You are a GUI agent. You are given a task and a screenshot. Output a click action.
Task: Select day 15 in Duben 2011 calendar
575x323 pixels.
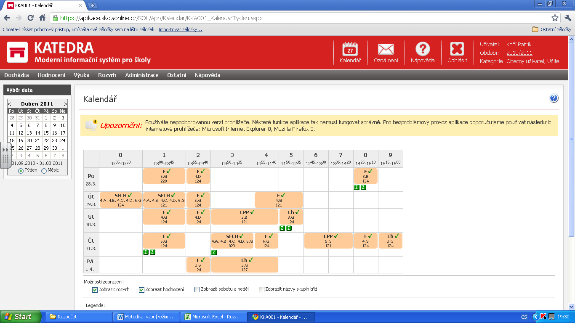tap(45, 133)
